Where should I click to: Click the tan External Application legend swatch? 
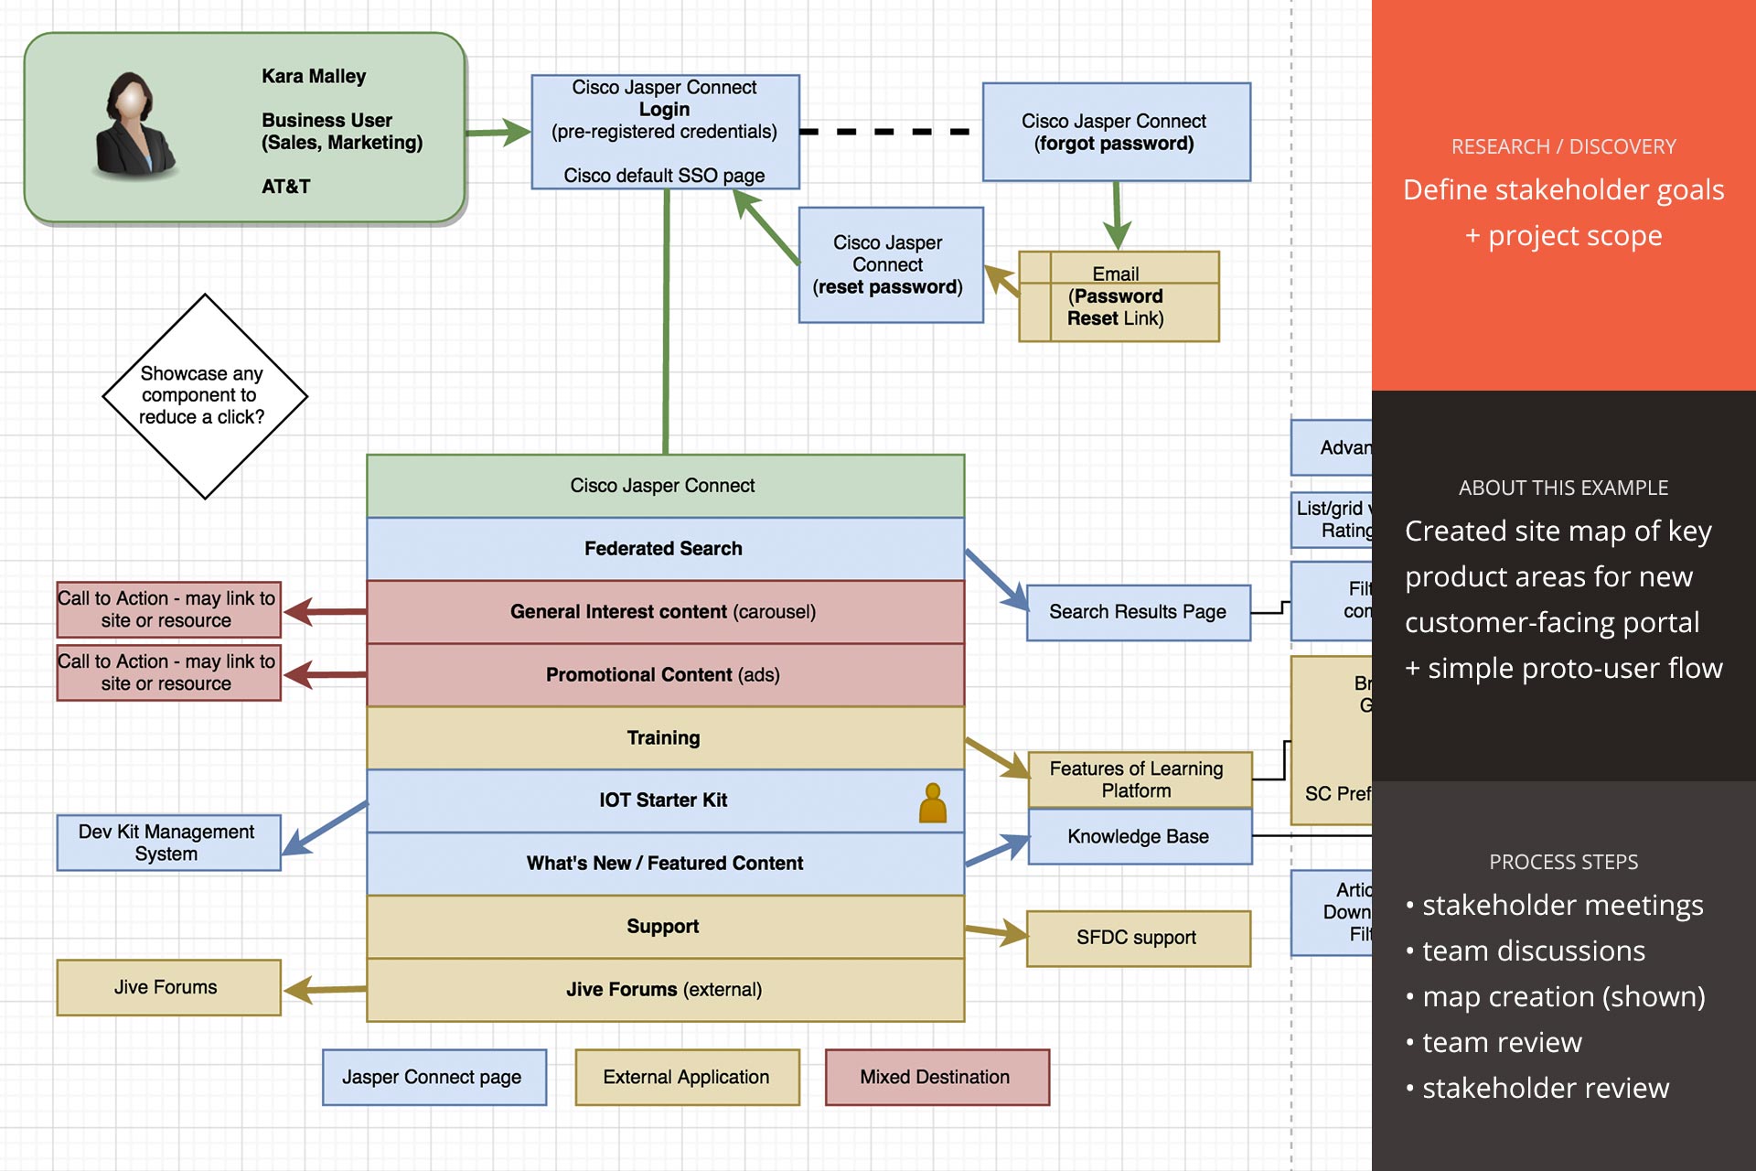[x=687, y=1077]
